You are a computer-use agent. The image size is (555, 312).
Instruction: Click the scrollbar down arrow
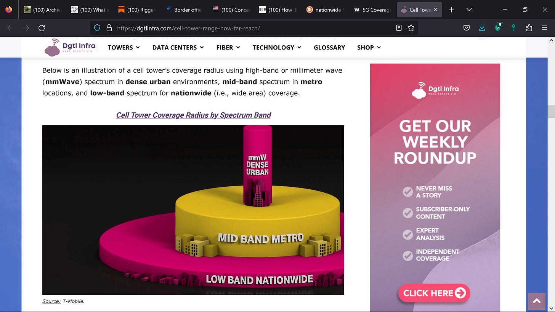[551, 308]
